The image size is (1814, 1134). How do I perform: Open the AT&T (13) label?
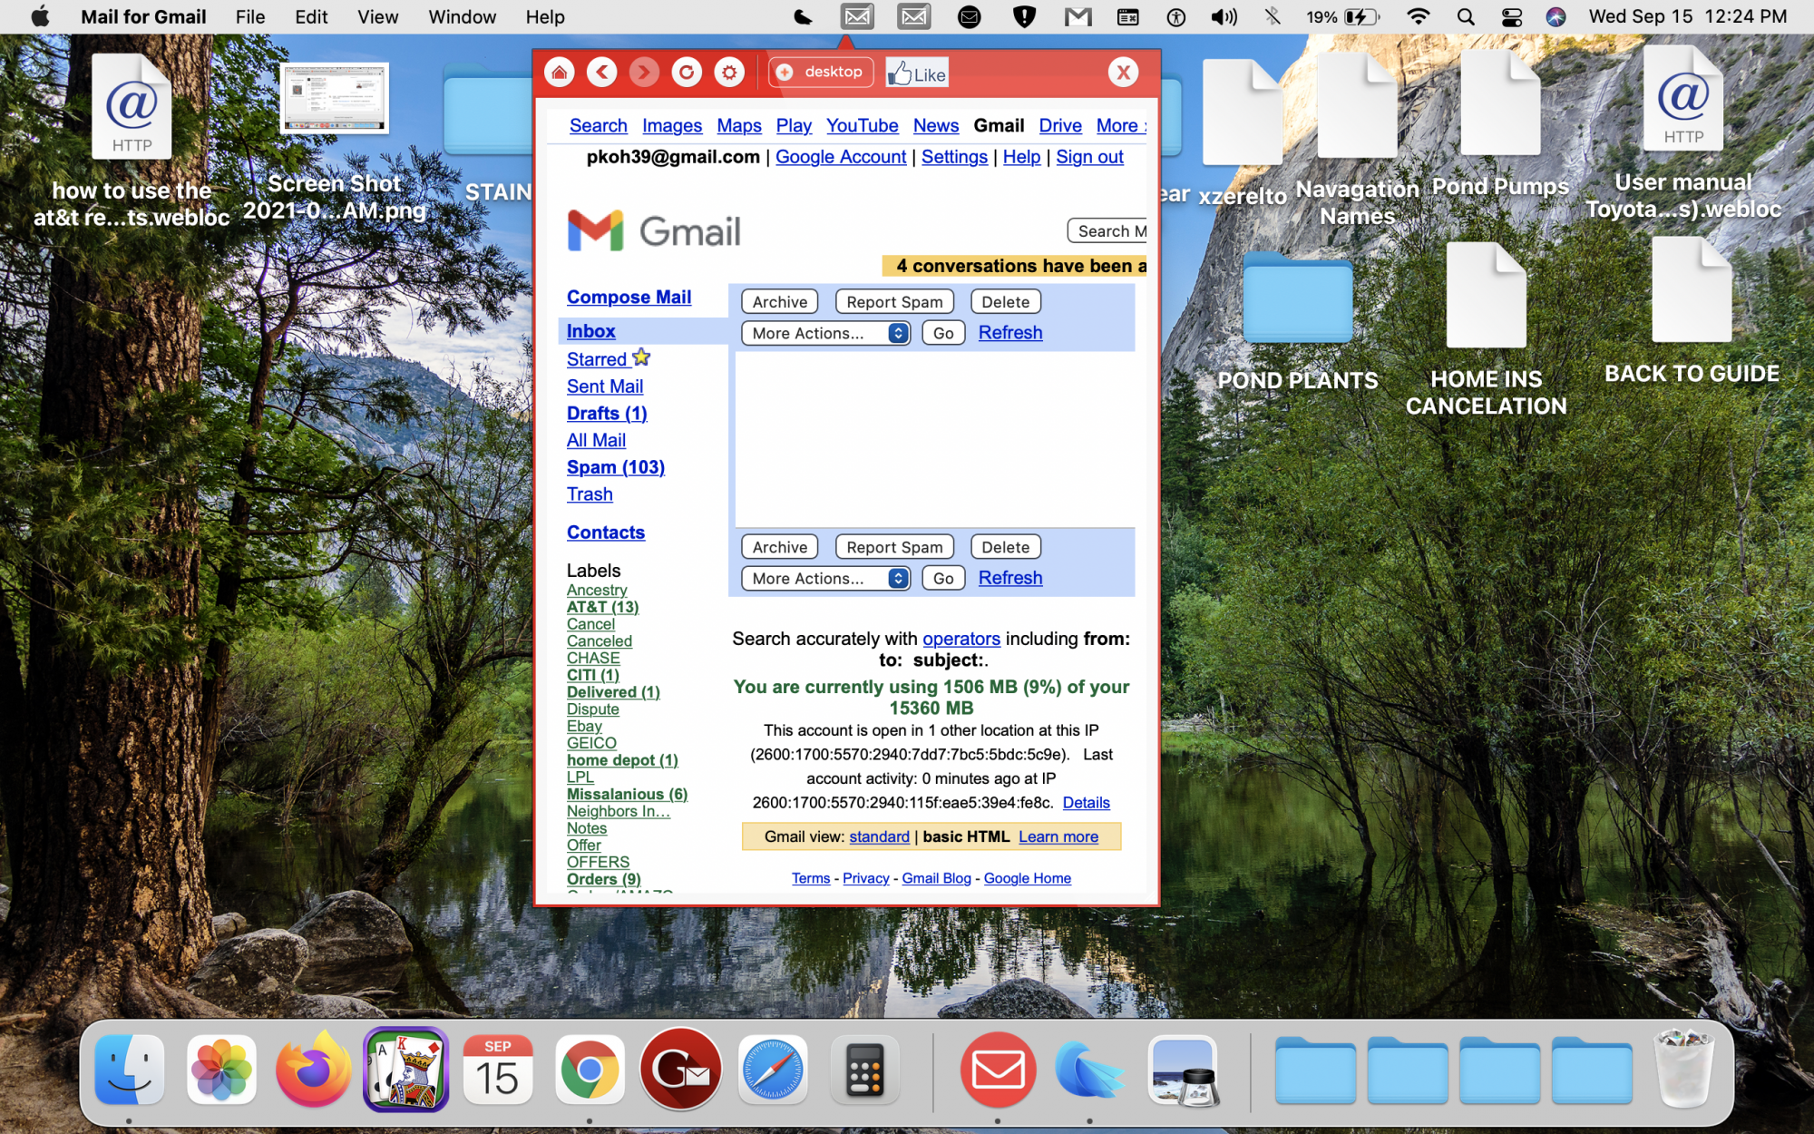[x=602, y=607]
